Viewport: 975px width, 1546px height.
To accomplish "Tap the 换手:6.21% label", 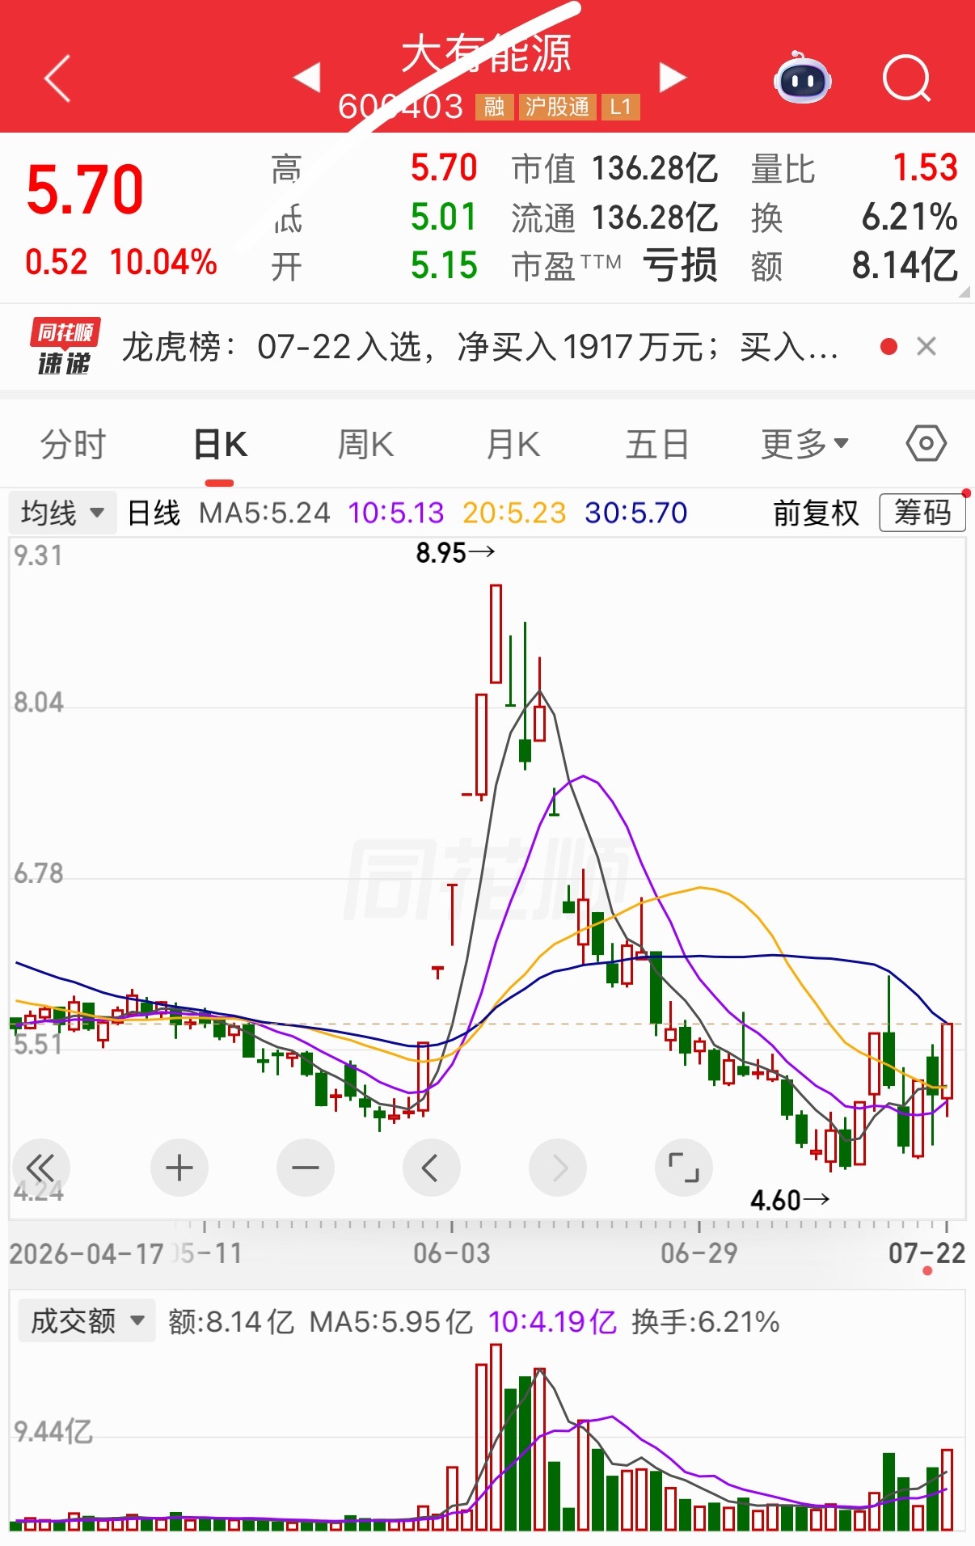I will coord(706,1322).
